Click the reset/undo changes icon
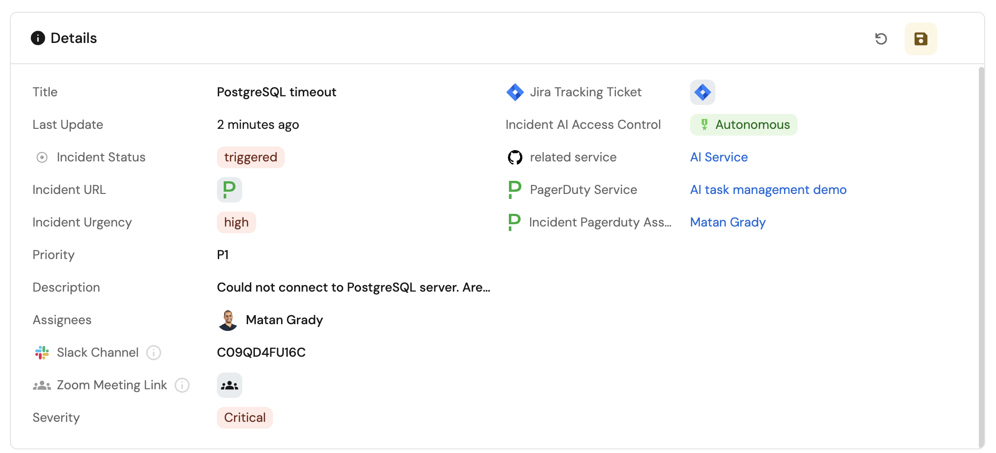Image resolution: width=996 pixels, height=453 pixels. pos(881,39)
